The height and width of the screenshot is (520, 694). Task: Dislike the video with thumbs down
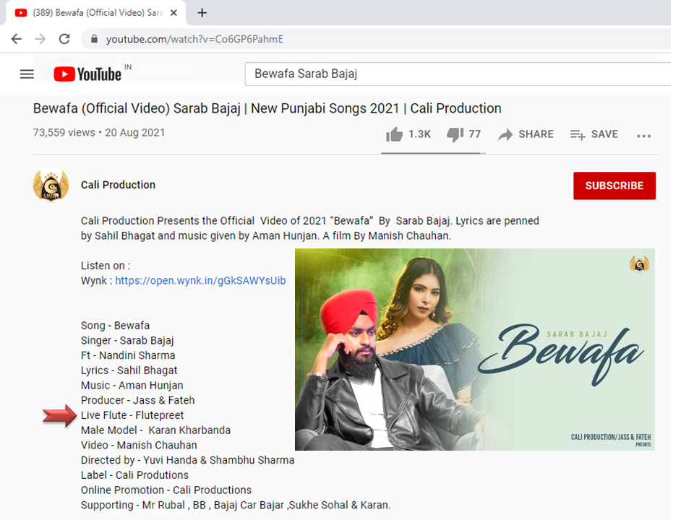click(x=455, y=134)
